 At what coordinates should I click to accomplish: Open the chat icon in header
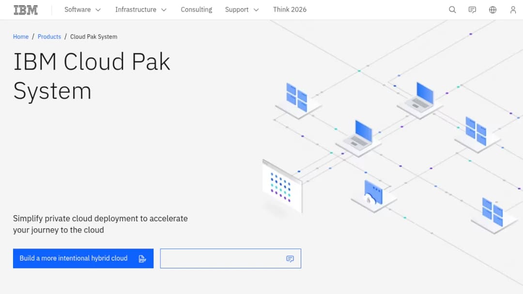[x=472, y=10]
